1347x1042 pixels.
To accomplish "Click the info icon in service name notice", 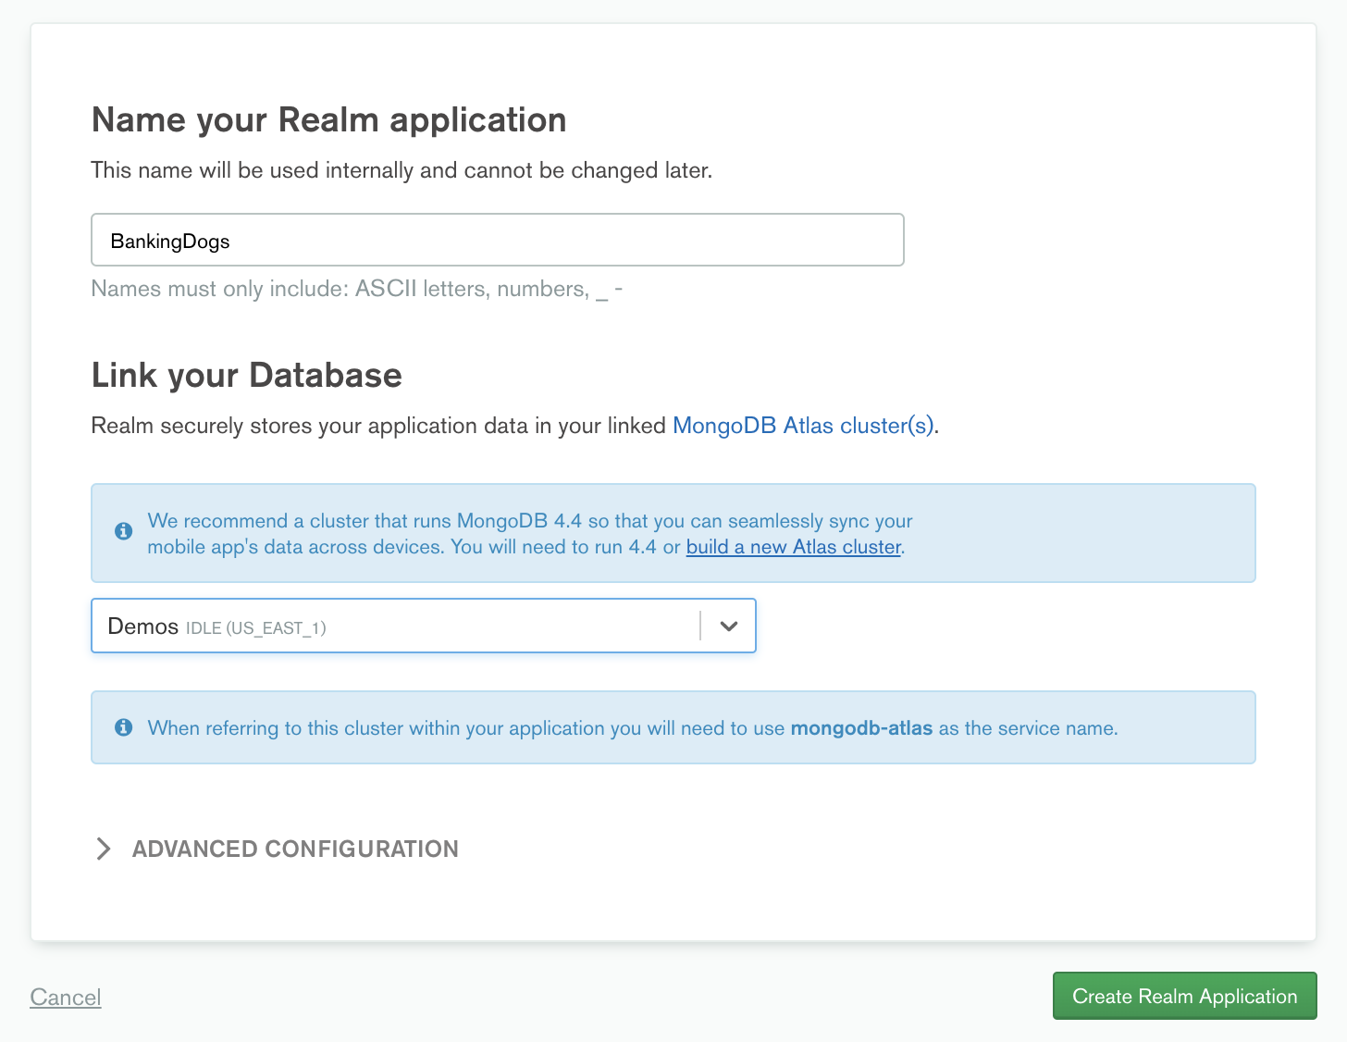I will pyautogui.click(x=123, y=727).
